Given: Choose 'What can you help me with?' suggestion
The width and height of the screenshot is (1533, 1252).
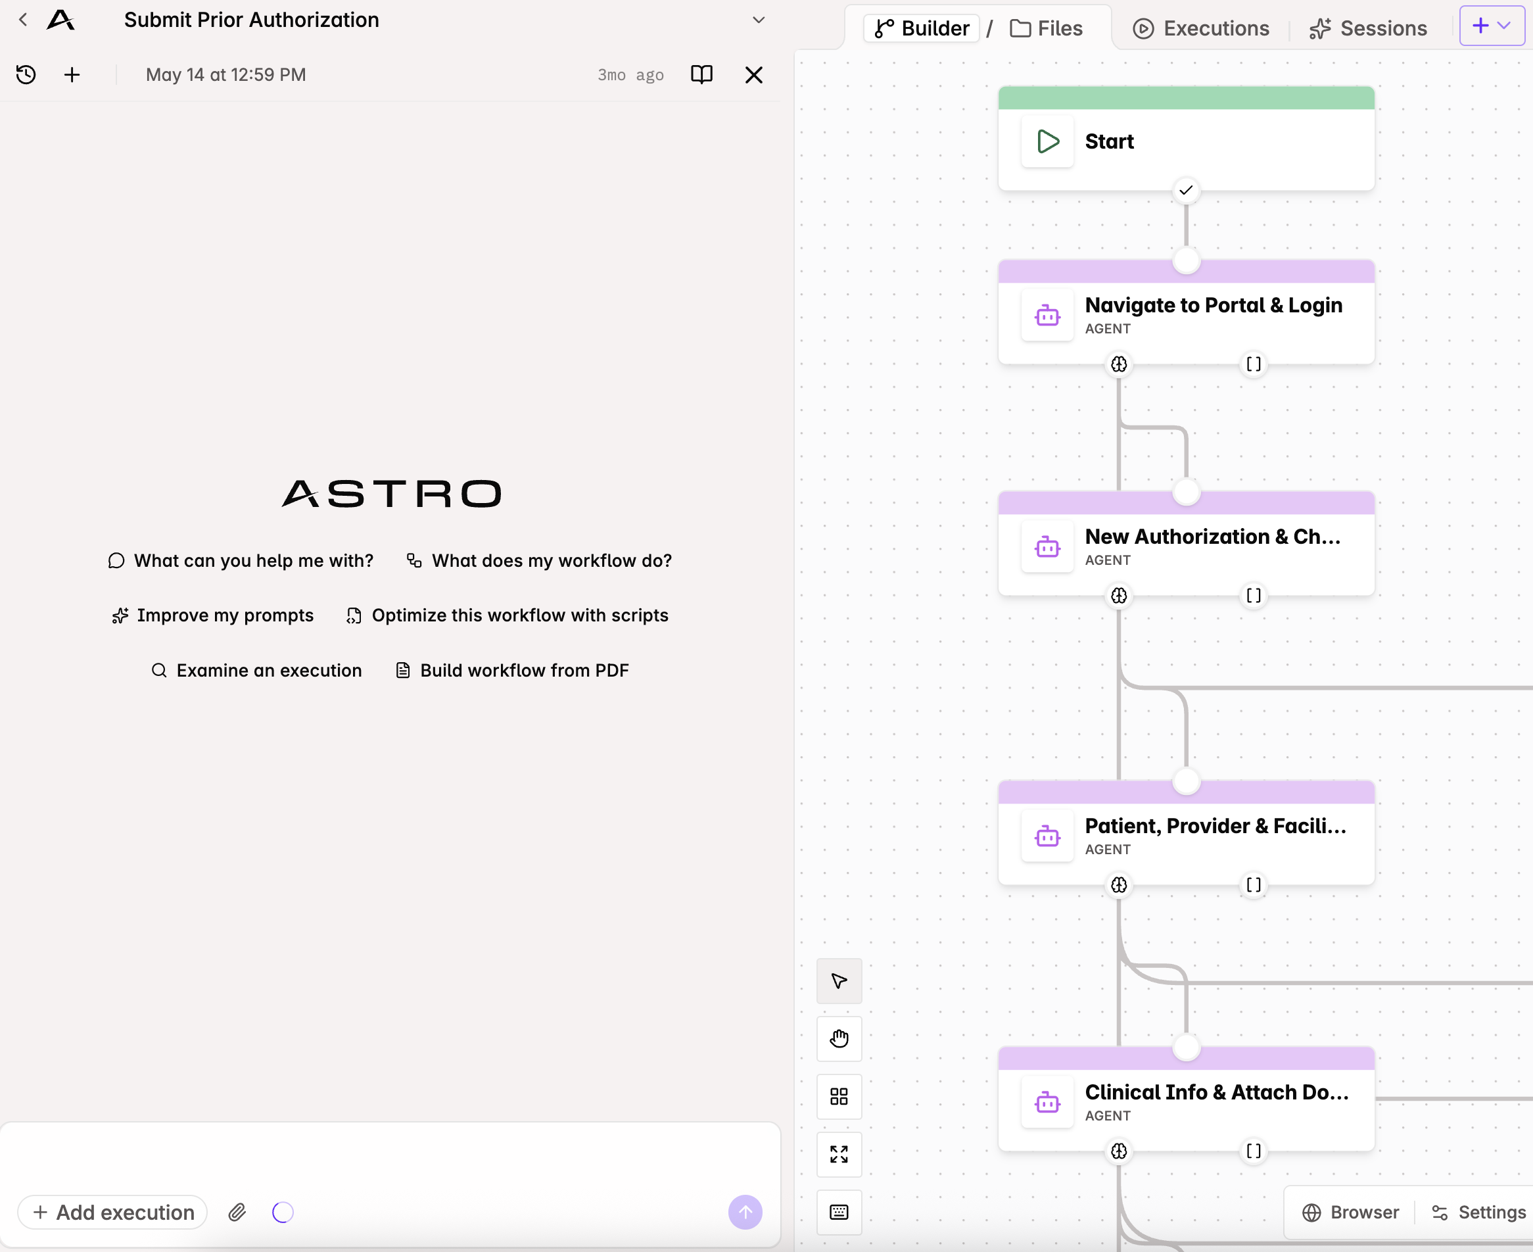Looking at the screenshot, I should coord(241,560).
